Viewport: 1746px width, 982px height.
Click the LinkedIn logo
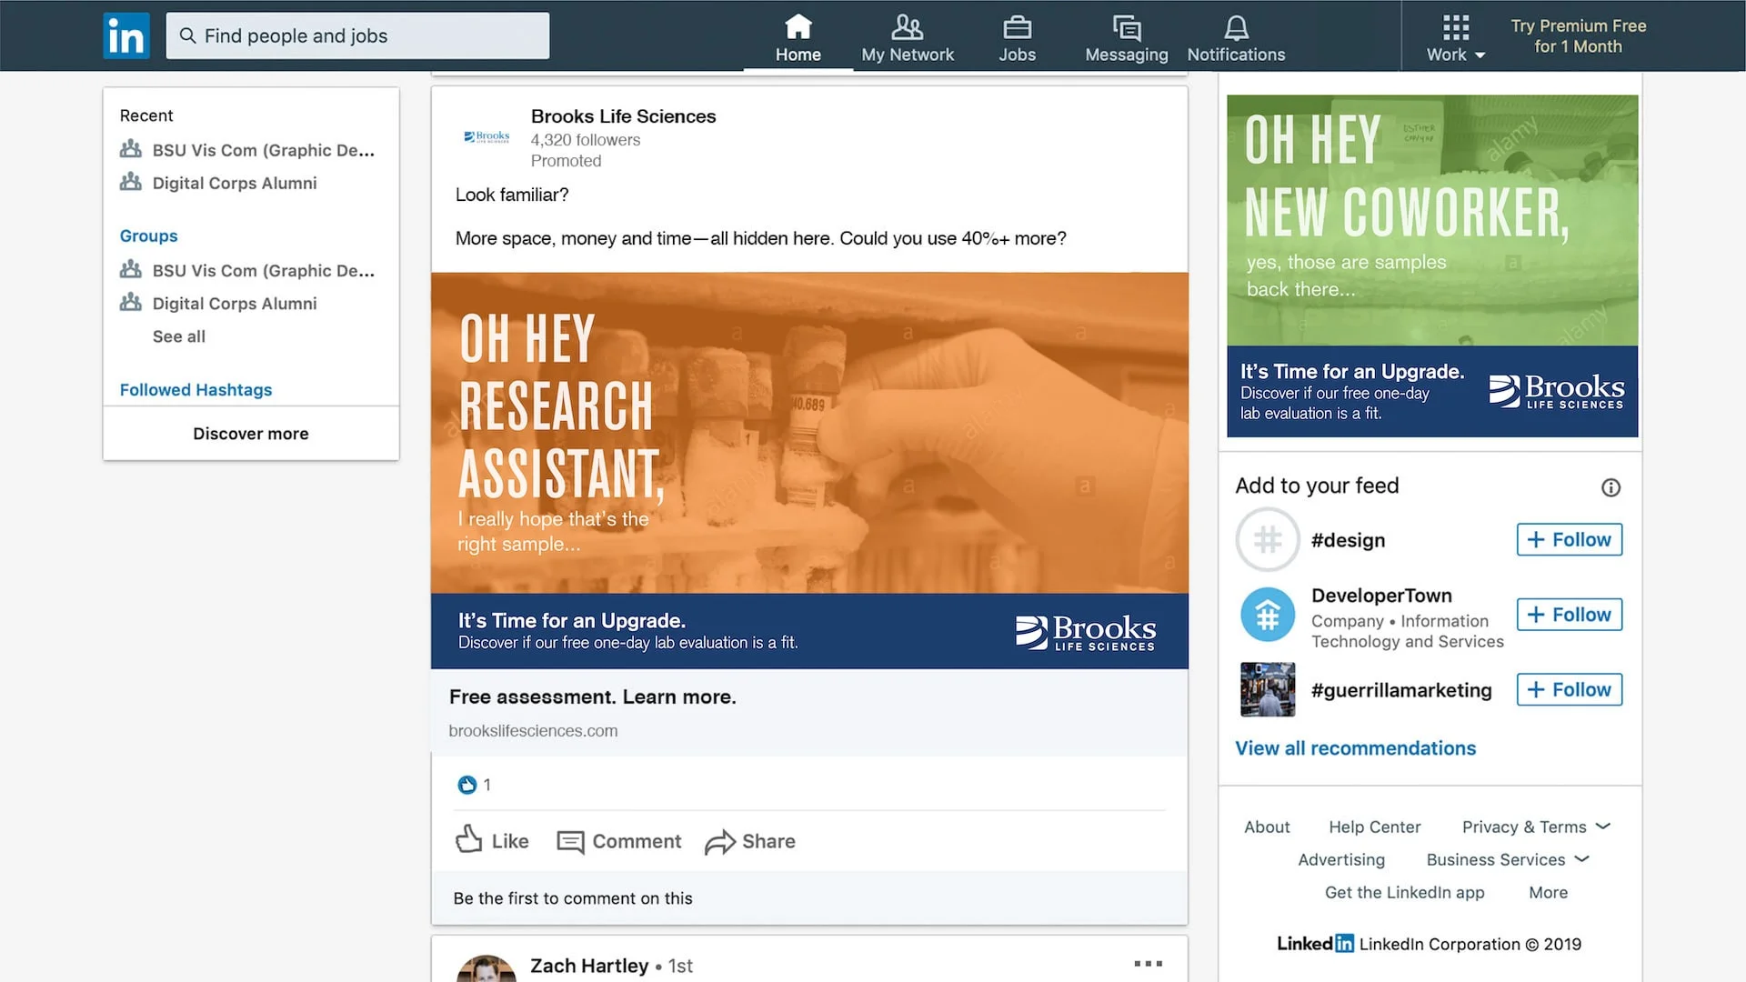[x=126, y=35]
